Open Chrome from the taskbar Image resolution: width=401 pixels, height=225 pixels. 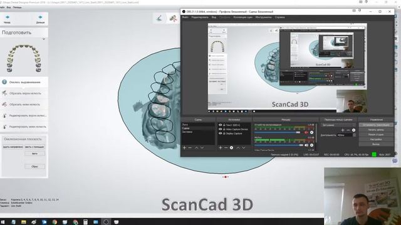[55, 222]
